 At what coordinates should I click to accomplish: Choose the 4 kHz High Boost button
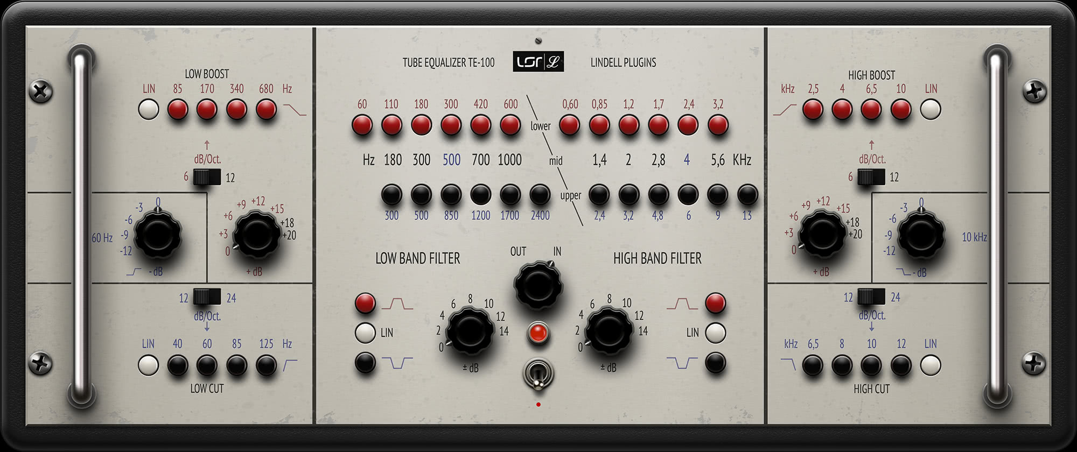[842, 110]
